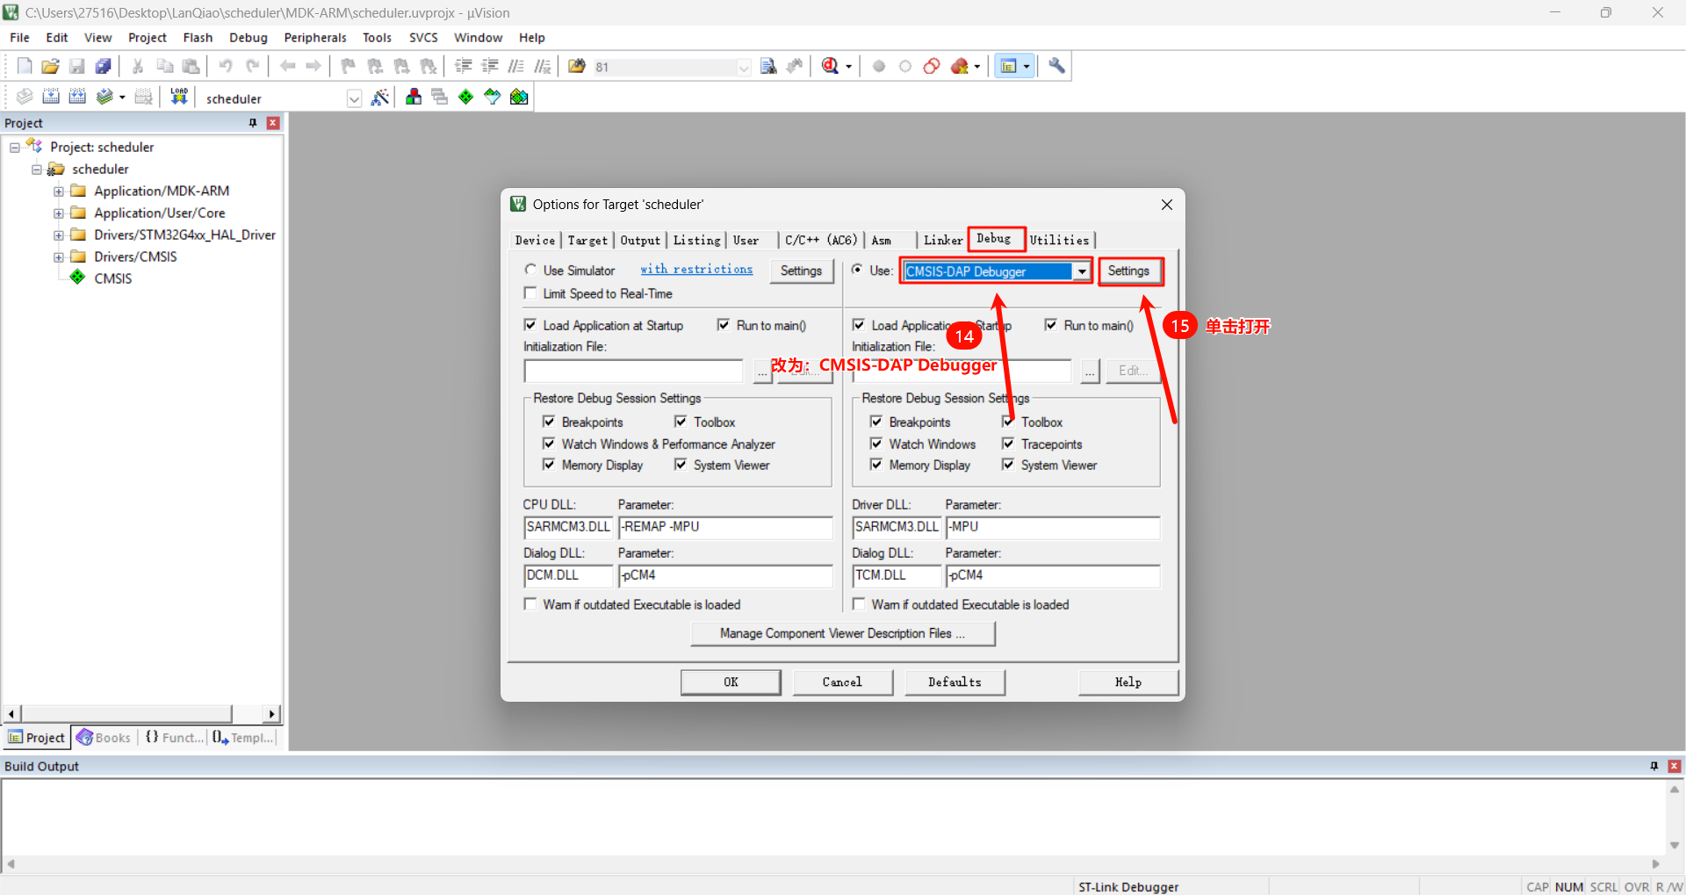The height and width of the screenshot is (895, 1686).
Task: Toggle Watch Windows & Performance Analyzer checkbox
Action: 549,444
